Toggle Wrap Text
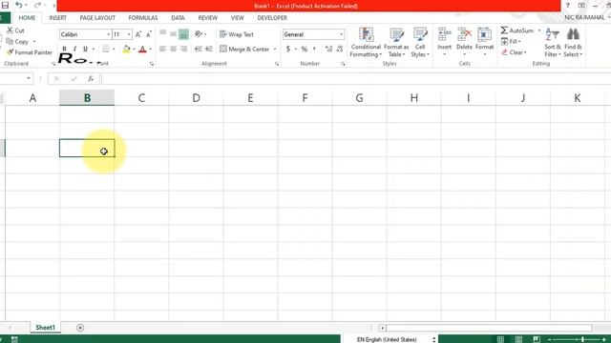Viewport: 611px width, 343px height. tap(236, 34)
